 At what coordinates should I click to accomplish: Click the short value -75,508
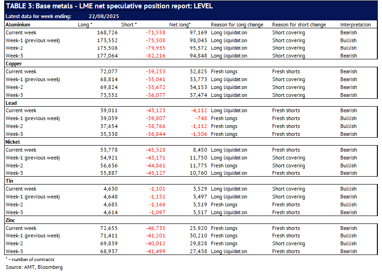click(156, 40)
